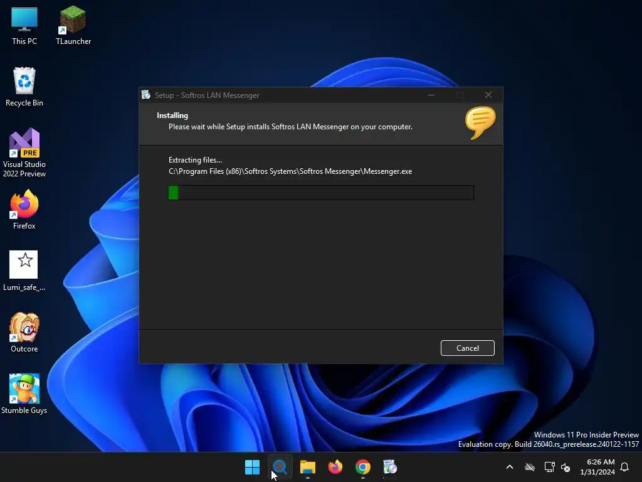Select the TLauncher desktop shortcut
Screen dimensions: 642x482
click(x=73, y=26)
